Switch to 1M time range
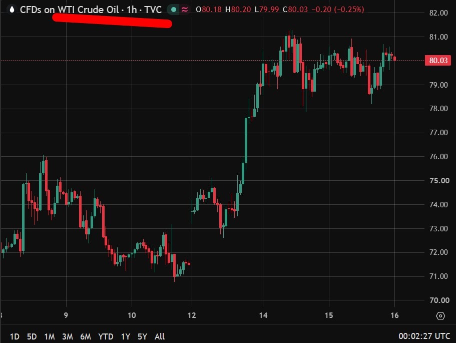The image size is (456, 343). 50,336
